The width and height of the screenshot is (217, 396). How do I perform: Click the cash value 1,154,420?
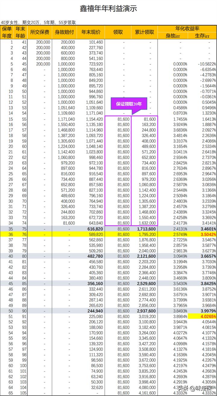pyautogui.click(x=94, y=119)
